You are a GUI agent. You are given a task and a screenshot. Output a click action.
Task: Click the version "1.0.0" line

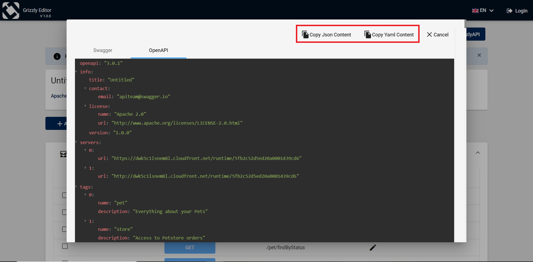(x=110, y=133)
